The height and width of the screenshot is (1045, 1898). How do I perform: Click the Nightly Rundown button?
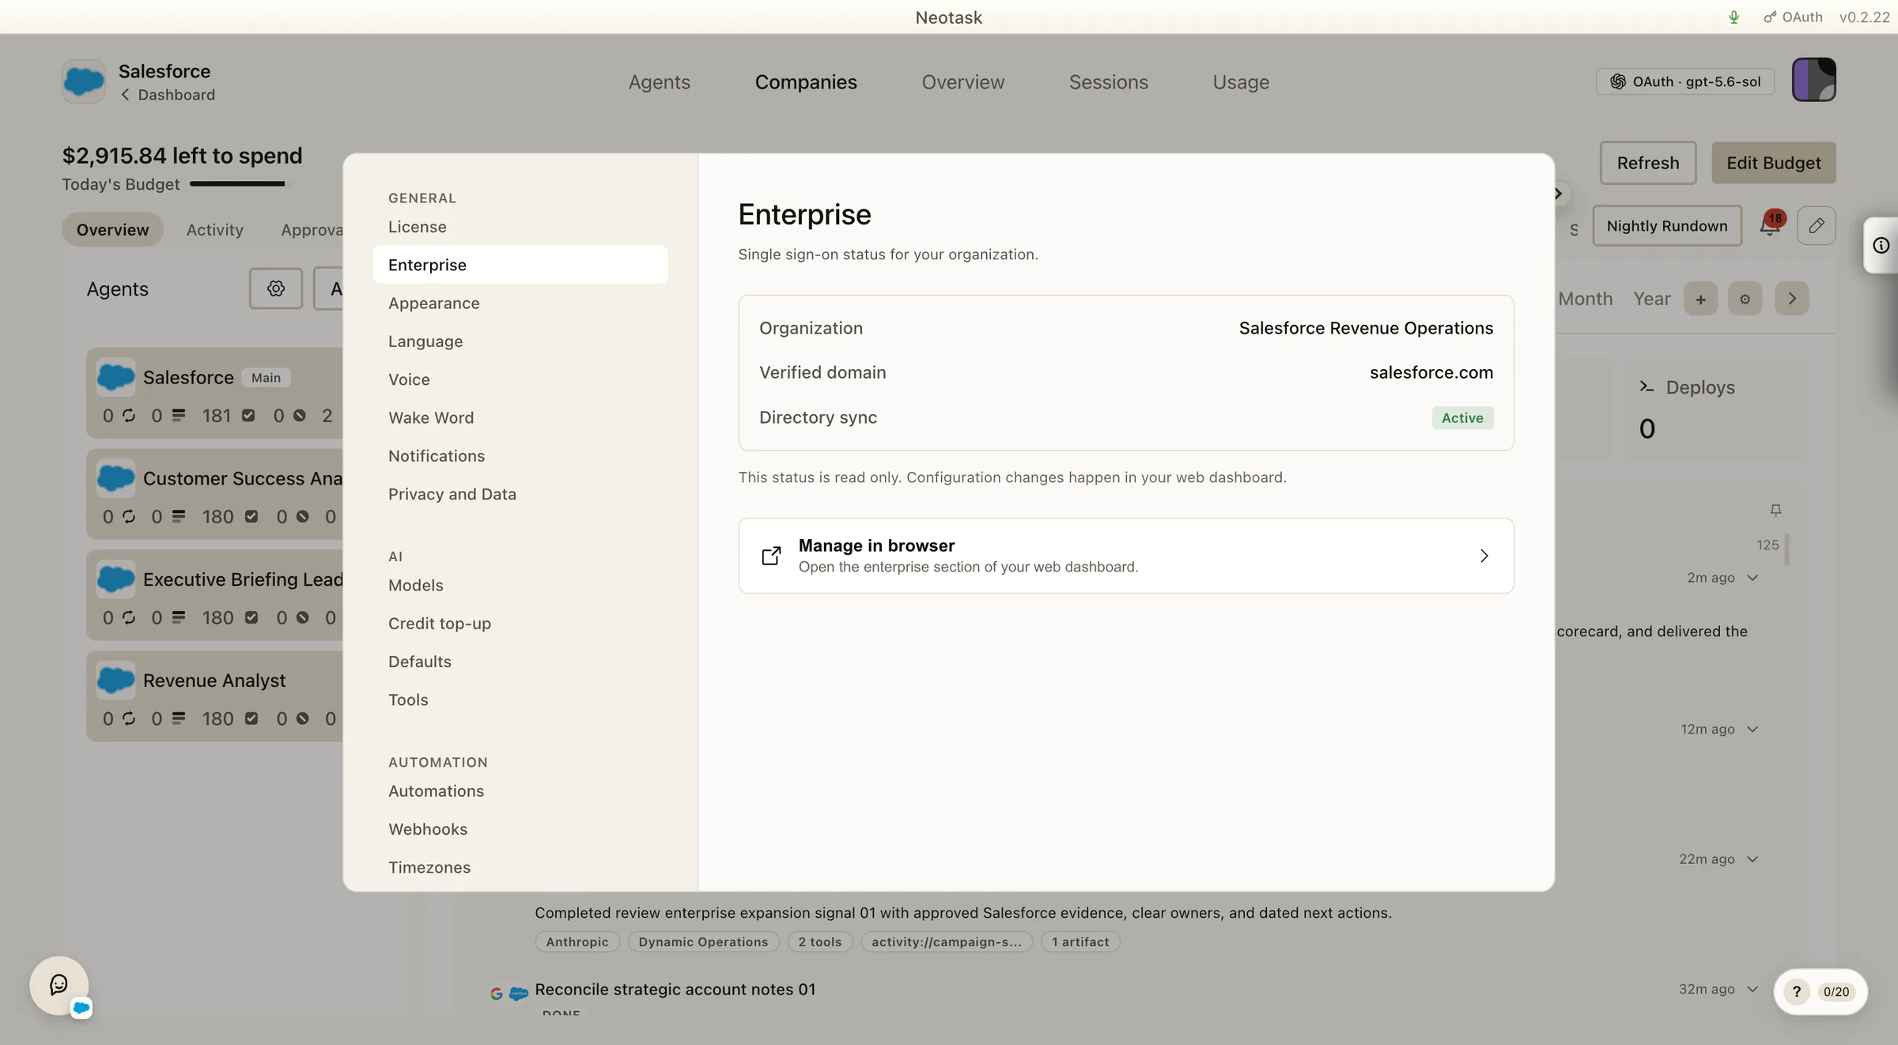click(x=1667, y=226)
